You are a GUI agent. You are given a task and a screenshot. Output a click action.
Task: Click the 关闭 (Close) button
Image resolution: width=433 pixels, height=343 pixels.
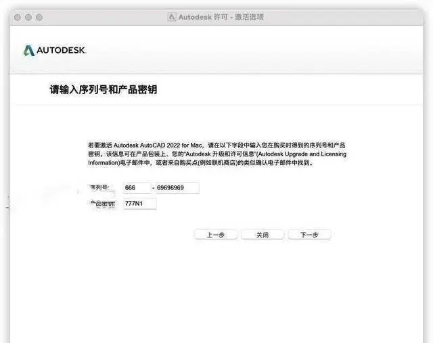coord(263,235)
